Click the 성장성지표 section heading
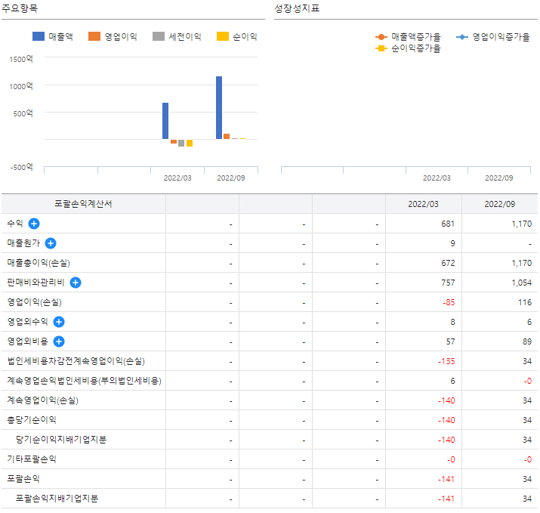 point(297,8)
